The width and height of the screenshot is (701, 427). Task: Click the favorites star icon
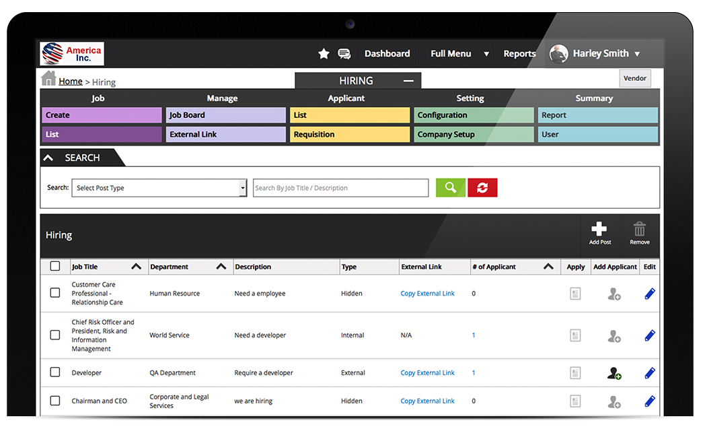click(x=324, y=54)
